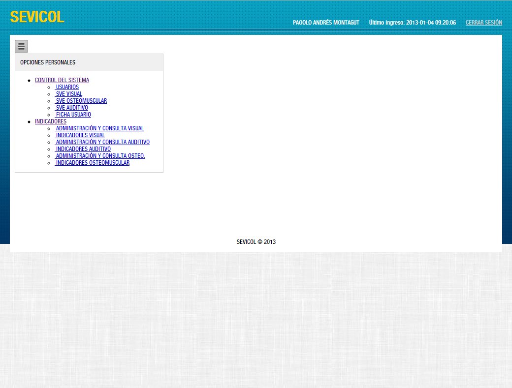This screenshot has width=512, height=388.
Task: Open SVE AUDITIVO
Action: (x=71, y=108)
